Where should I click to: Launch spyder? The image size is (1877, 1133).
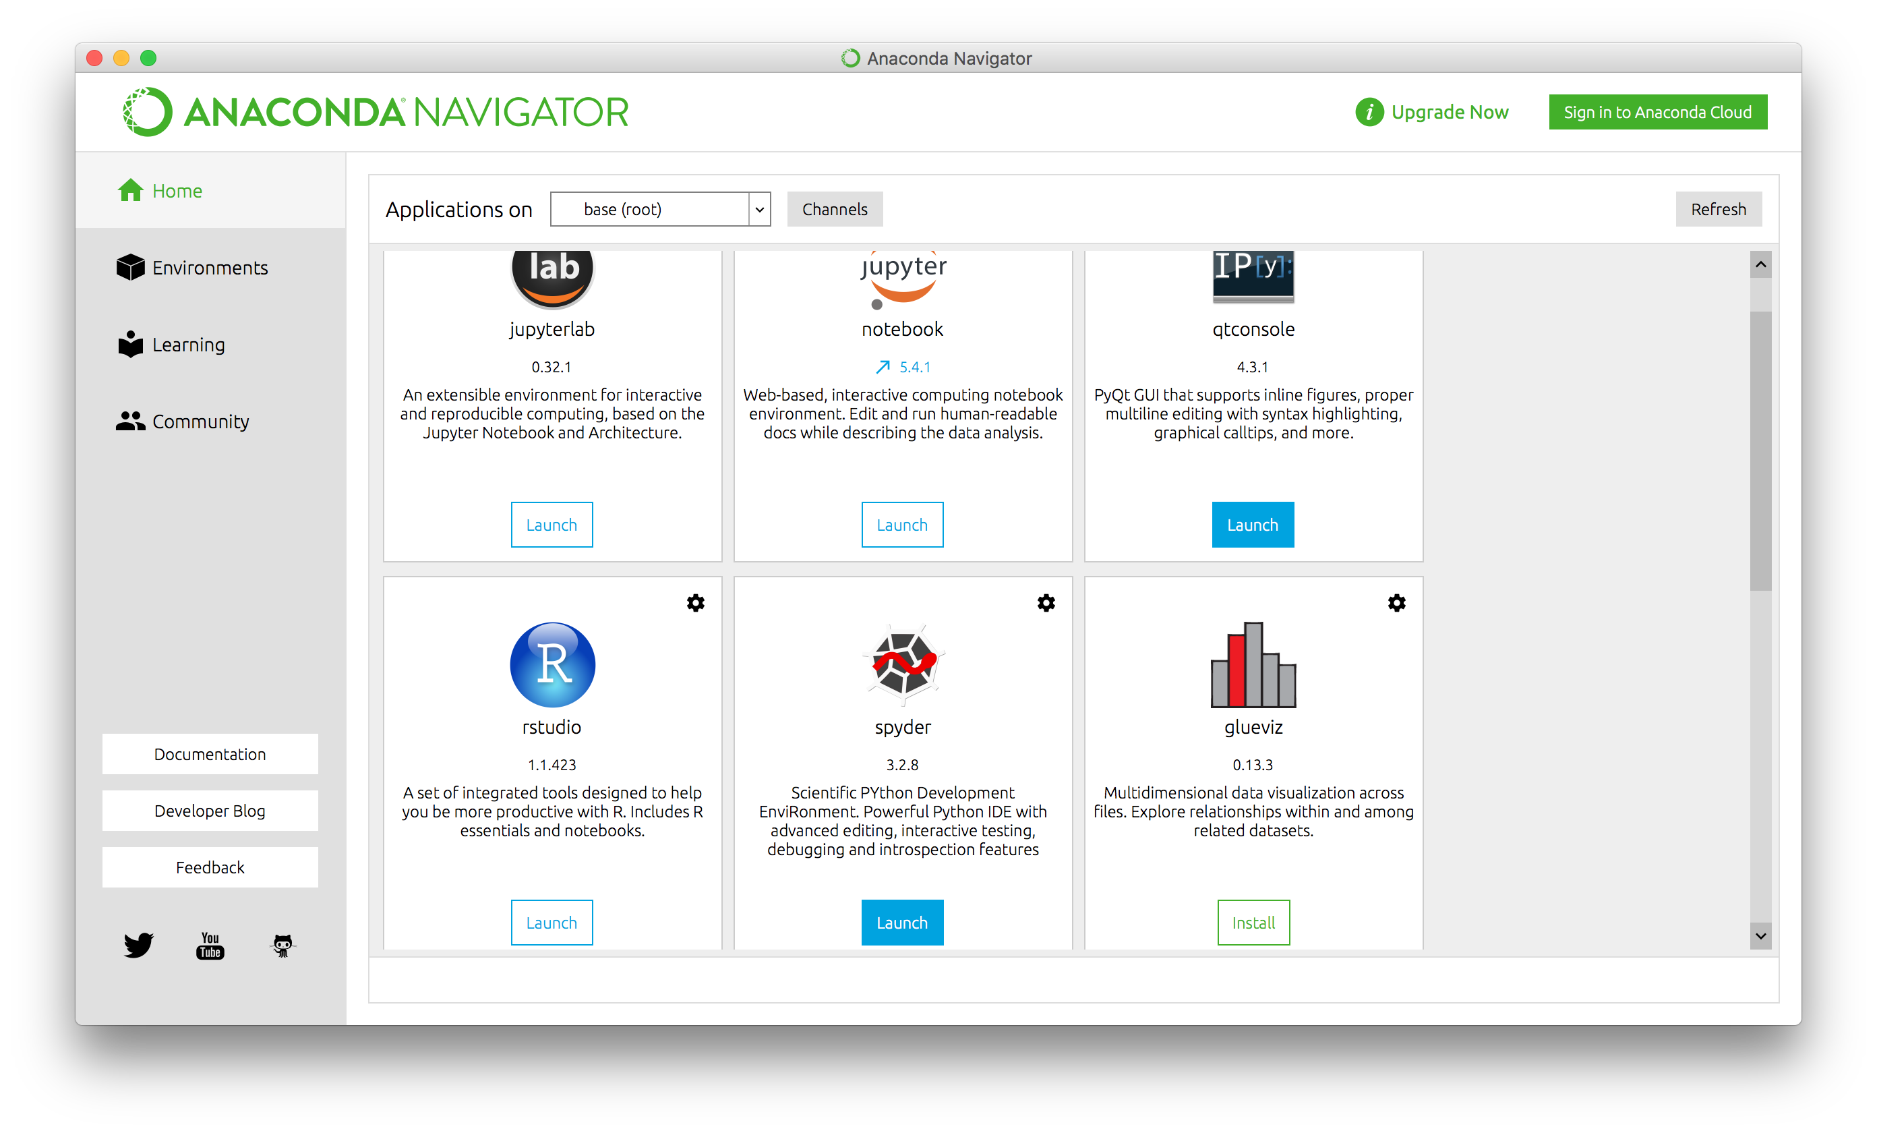(x=902, y=922)
